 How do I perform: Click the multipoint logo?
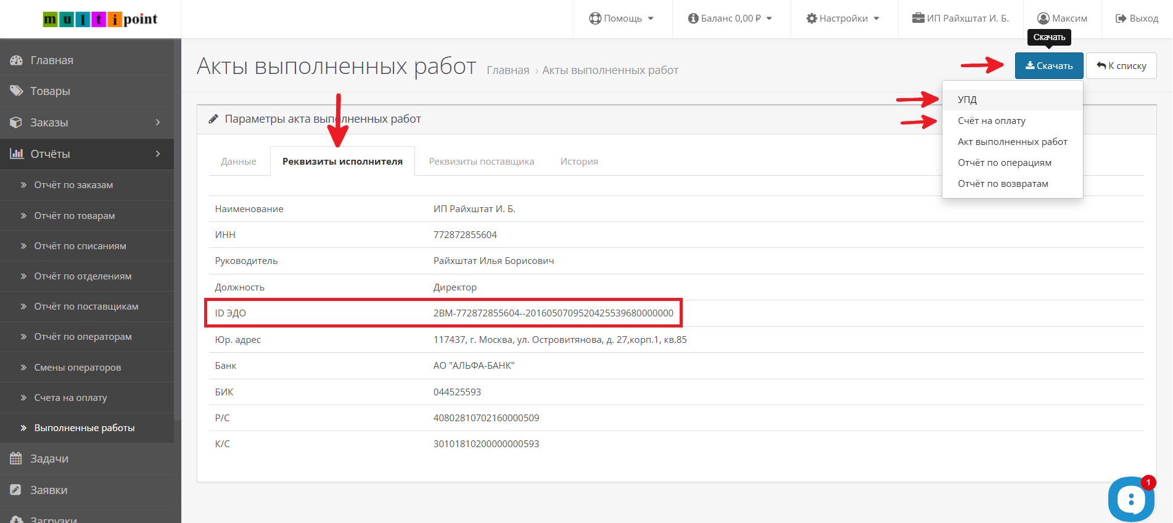pyautogui.click(x=101, y=19)
